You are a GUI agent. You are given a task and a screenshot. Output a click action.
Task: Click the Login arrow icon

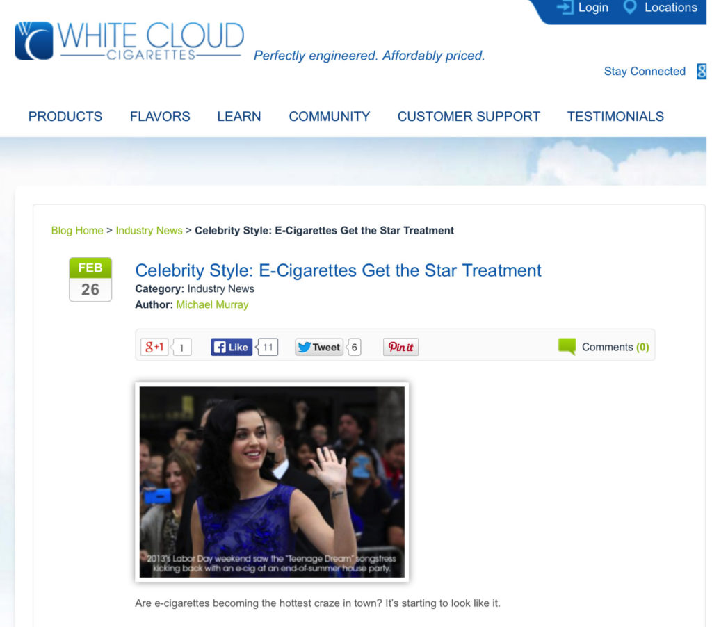pos(565,7)
